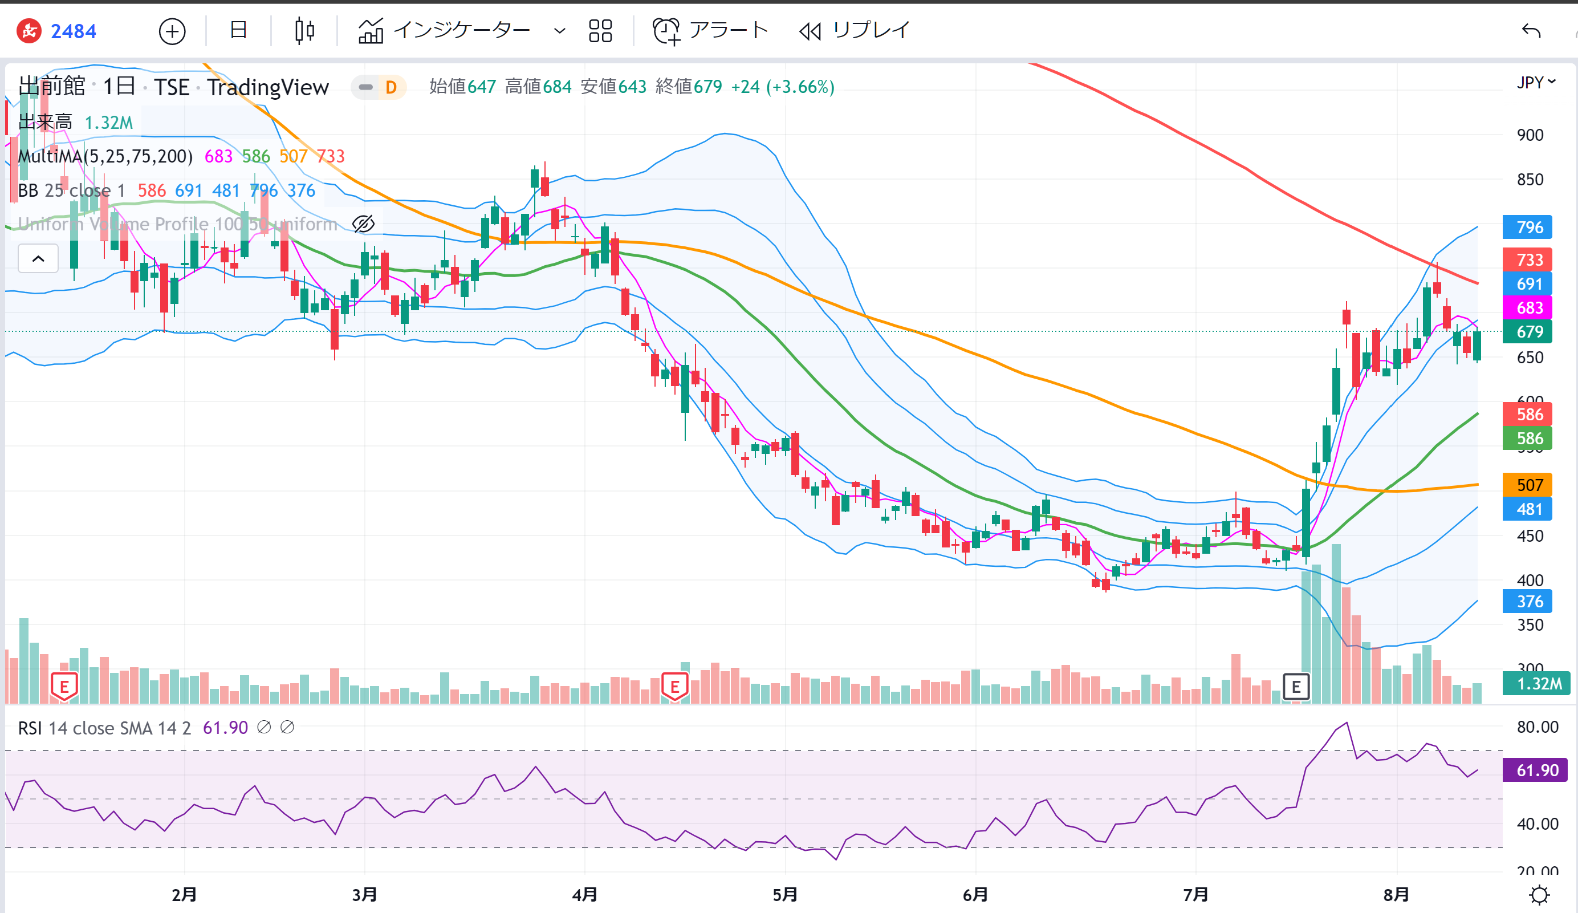The image size is (1578, 913).
Task: Click the 376 lower band price label
Action: click(x=1527, y=602)
